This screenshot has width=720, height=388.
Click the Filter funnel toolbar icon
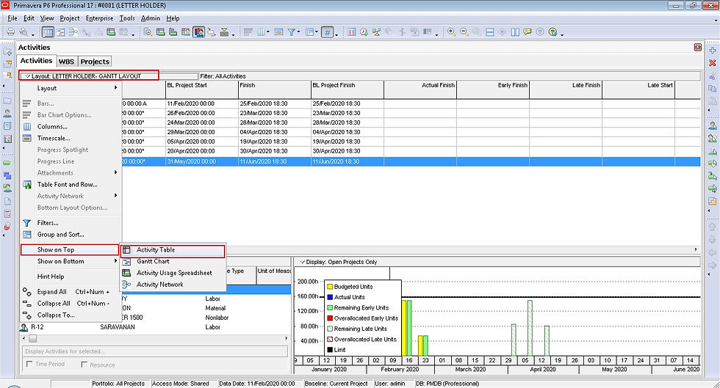point(291,32)
